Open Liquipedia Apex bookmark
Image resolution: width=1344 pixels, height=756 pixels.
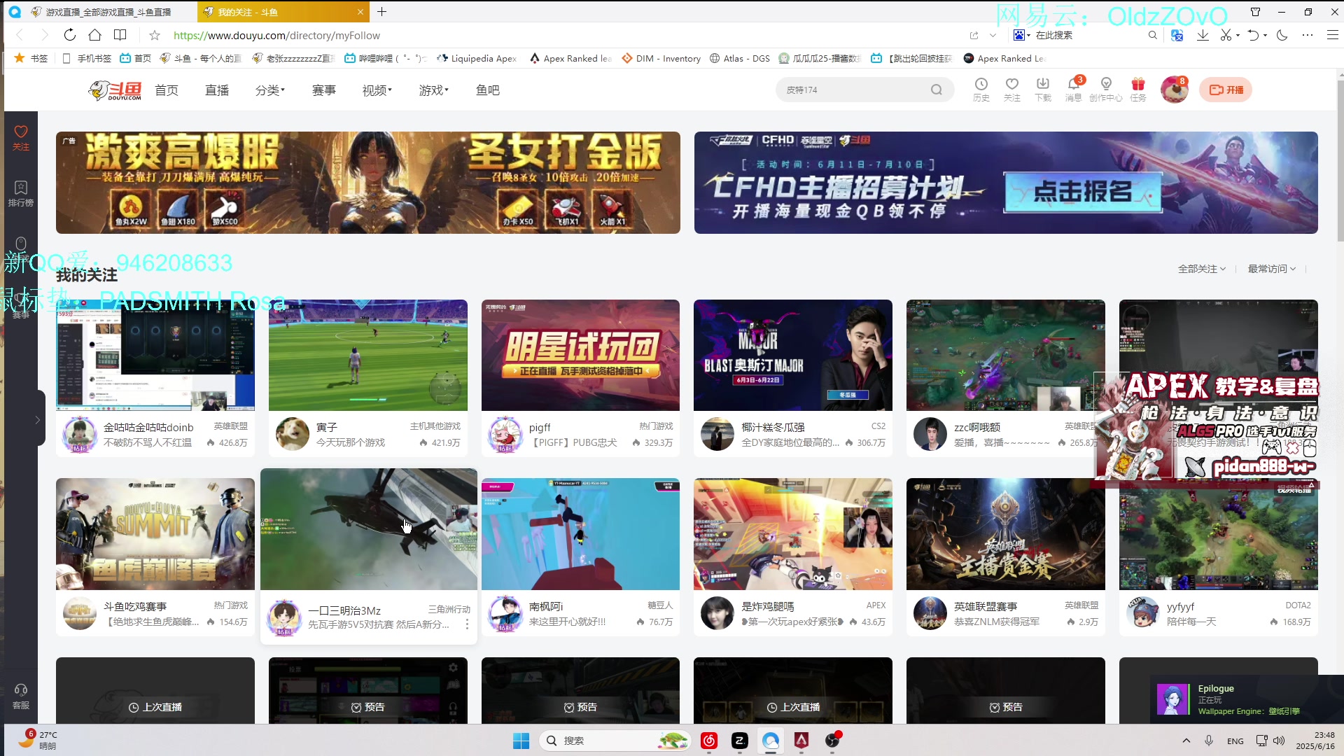tap(476, 58)
